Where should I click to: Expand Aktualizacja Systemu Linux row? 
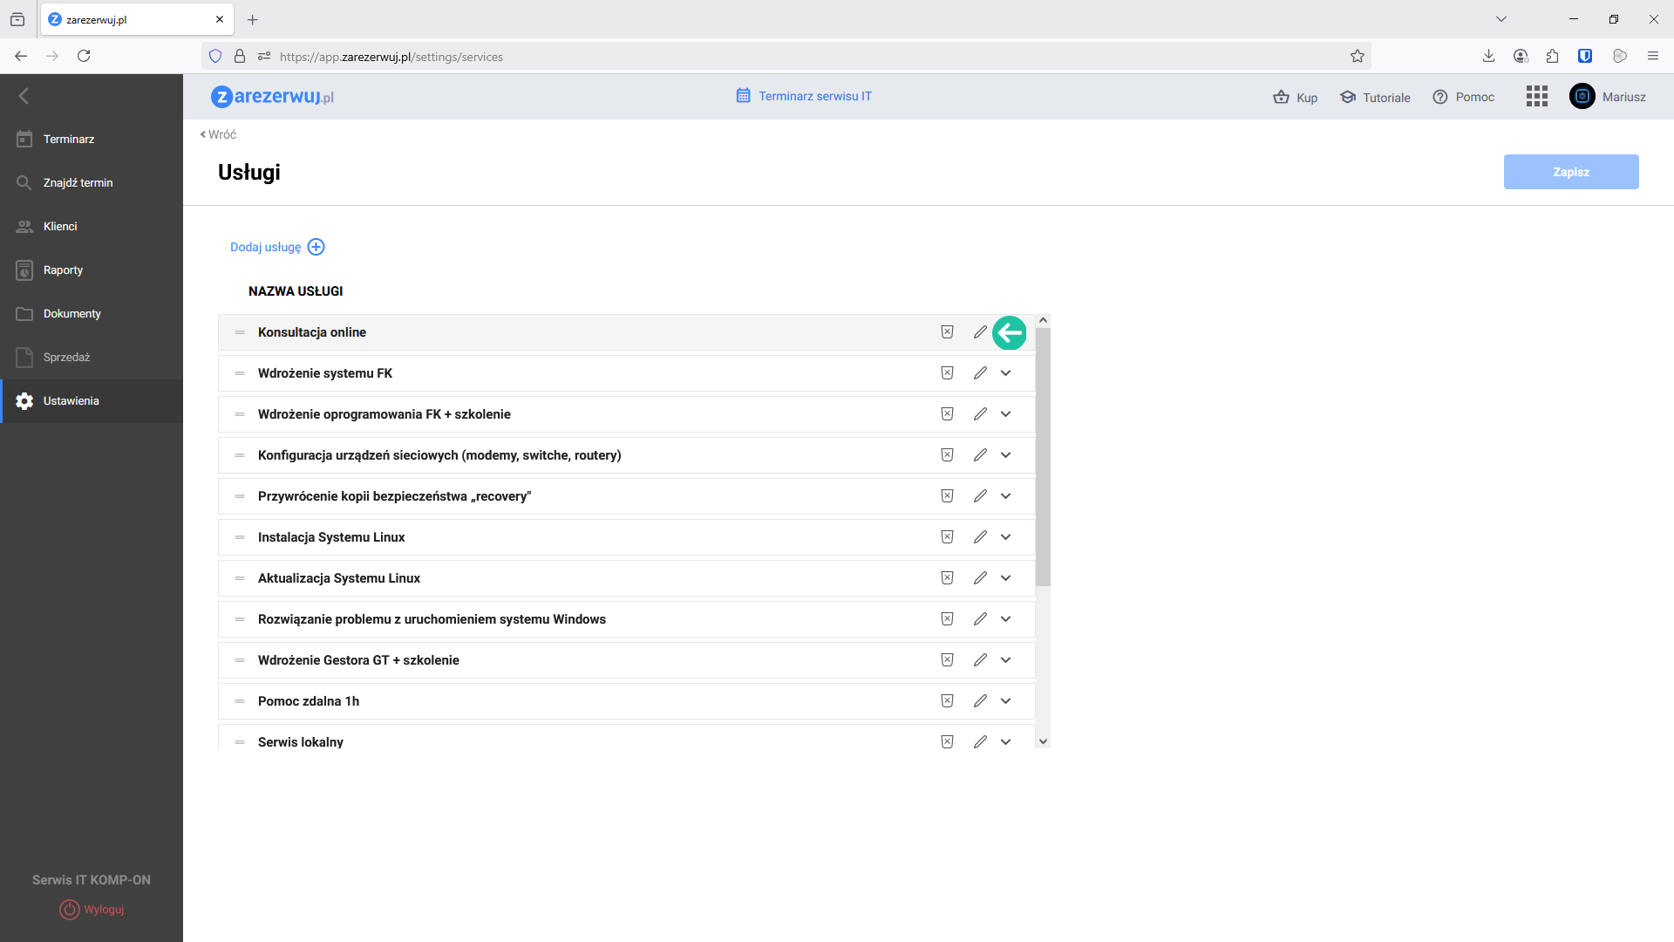(1006, 578)
